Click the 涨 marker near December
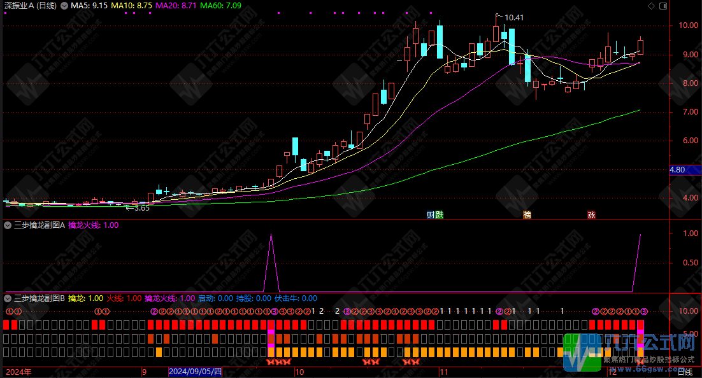Screen dimensions: 702x378 (591, 215)
